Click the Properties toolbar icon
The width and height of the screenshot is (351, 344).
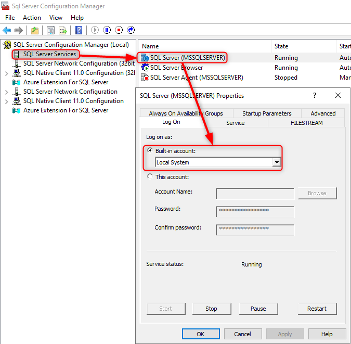click(50, 30)
